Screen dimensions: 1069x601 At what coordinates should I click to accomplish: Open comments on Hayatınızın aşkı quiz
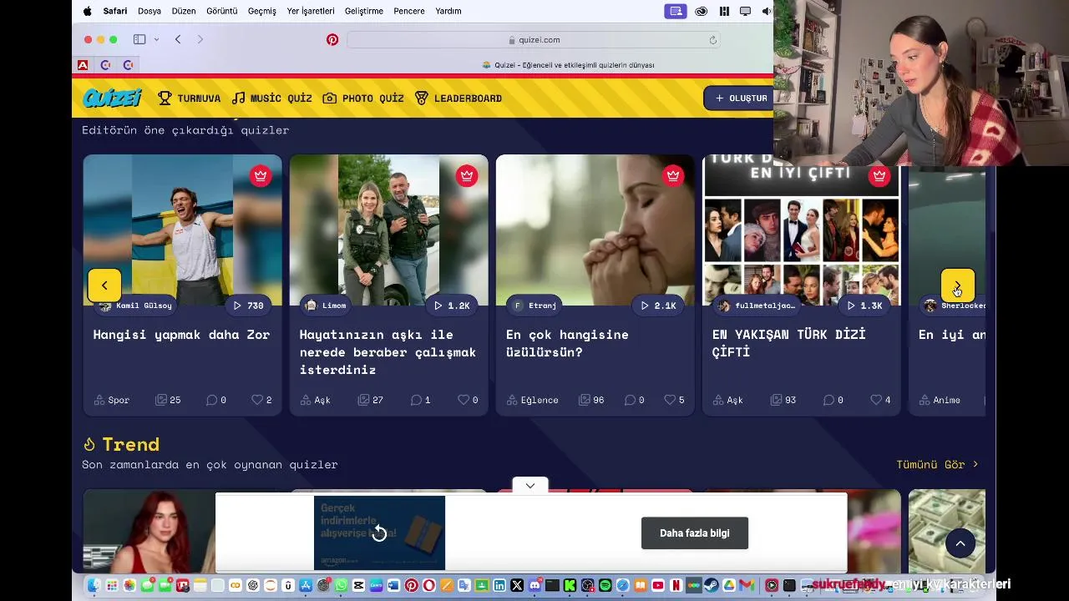point(420,400)
